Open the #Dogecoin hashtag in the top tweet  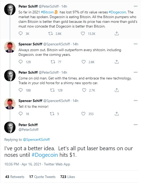[117, 12]
